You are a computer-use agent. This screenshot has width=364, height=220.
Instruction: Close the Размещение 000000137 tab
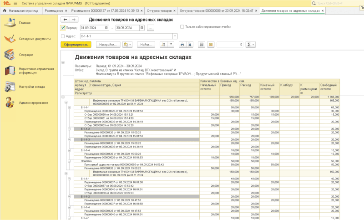pos(142,10)
